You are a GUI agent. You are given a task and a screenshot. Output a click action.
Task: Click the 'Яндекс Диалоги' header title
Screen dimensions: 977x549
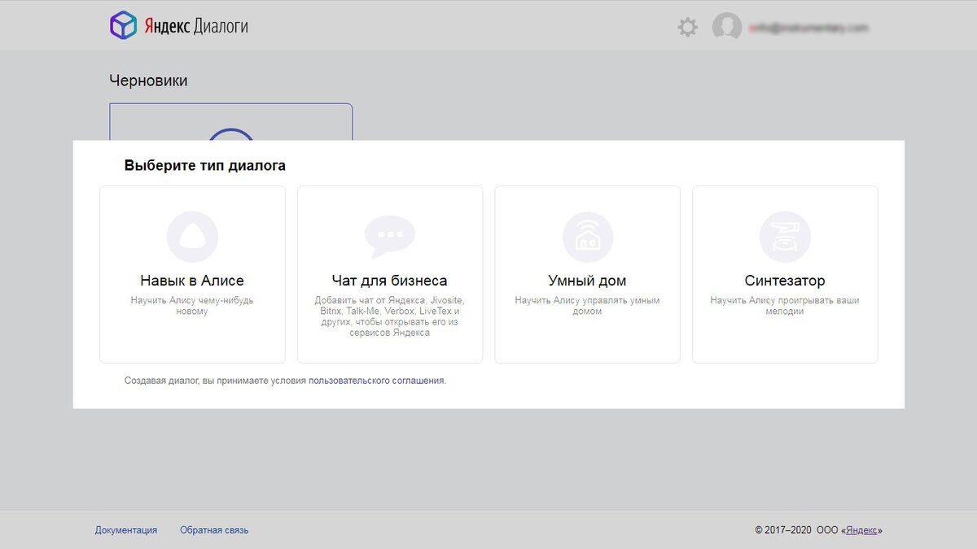(196, 26)
